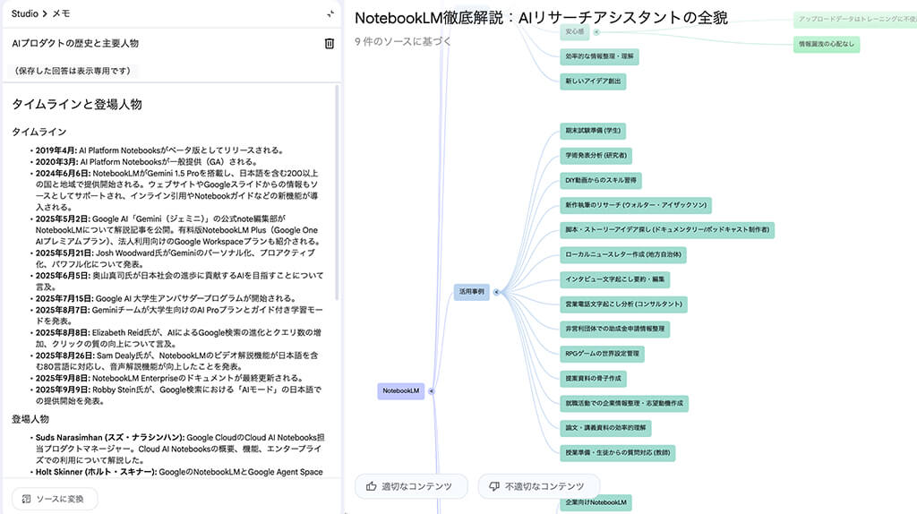This screenshot has height=514, width=917.
Task: Convert note with ソースに変換 button
Action: point(55,499)
